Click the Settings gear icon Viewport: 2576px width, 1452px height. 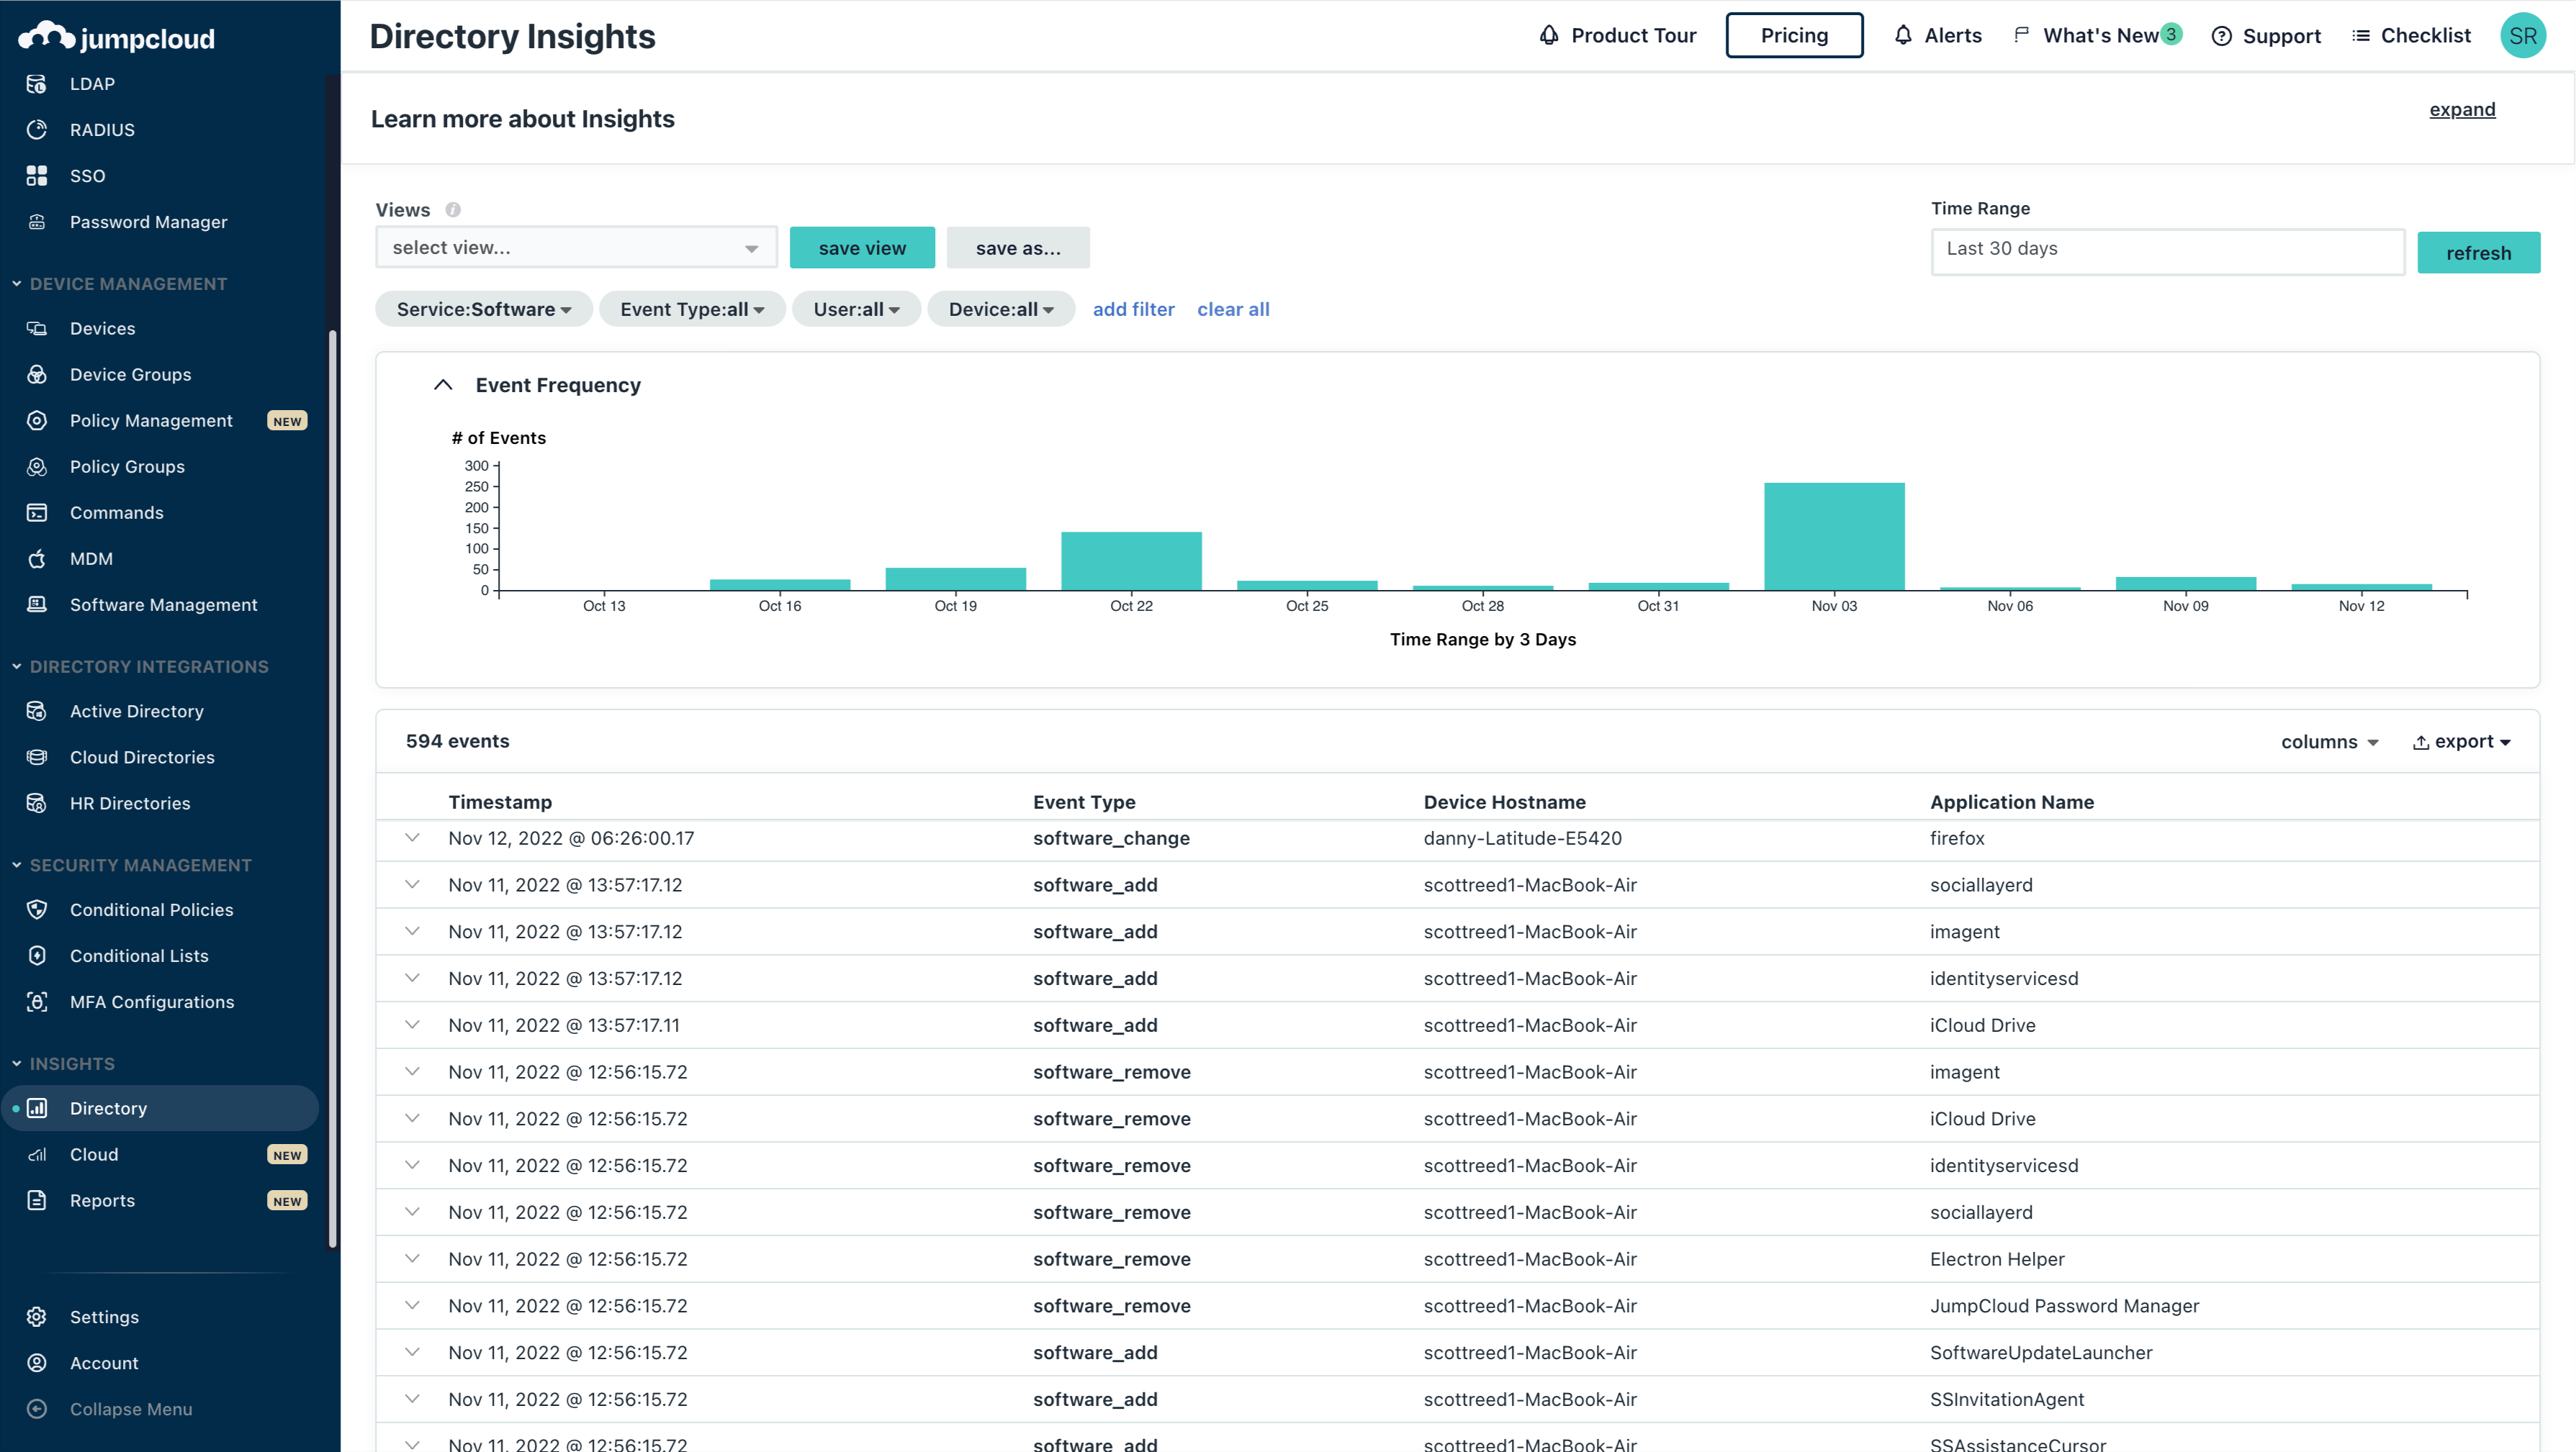[x=37, y=1317]
